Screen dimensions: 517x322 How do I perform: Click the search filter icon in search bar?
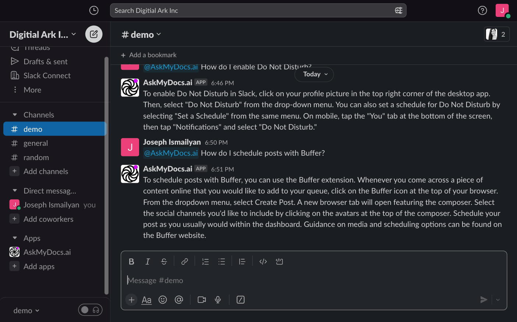point(399,11)
